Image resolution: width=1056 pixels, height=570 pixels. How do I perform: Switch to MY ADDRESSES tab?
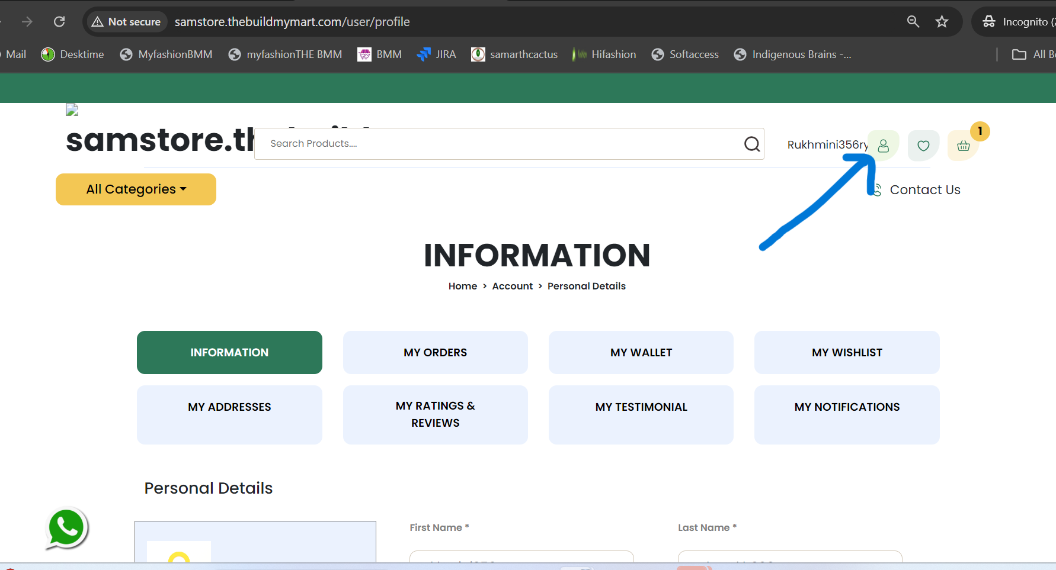[x=229, y=415]
